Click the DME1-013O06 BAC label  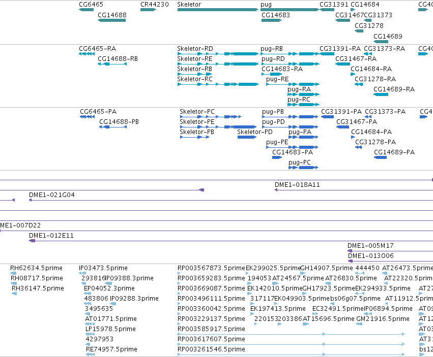tap(370, 256)
